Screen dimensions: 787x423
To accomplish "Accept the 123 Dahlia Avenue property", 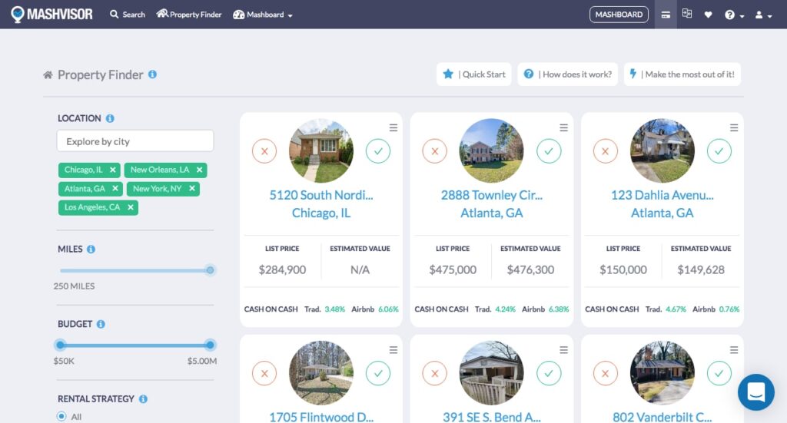I will [719, 151].
